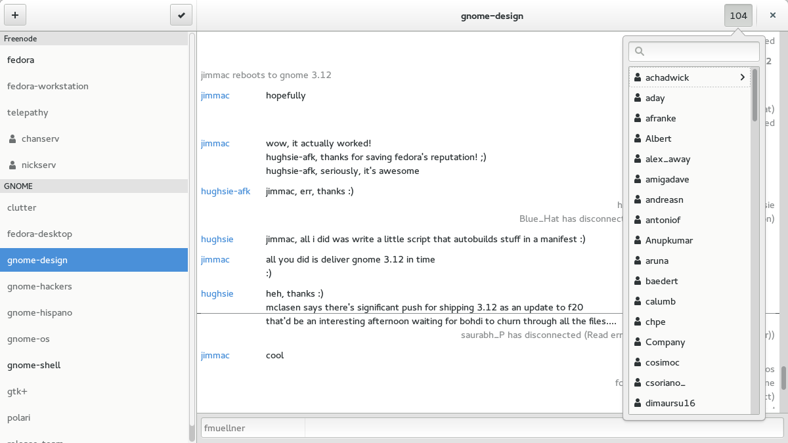Click hughsie nickname beside 'heh, thanks :)'

(x=217, y=293)
